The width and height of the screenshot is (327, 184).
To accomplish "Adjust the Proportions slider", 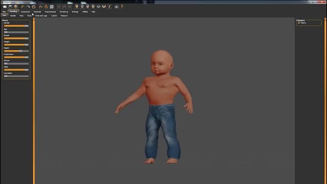I will pos(16,57).
